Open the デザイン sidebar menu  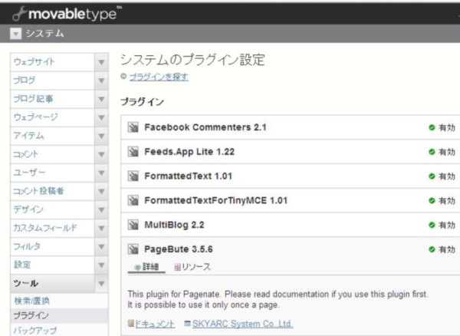52,209
